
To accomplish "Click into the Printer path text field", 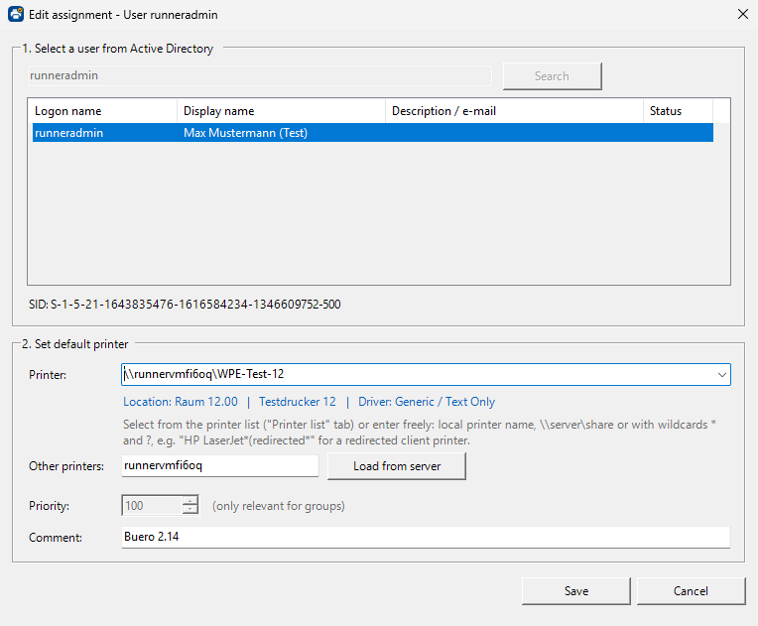I will click(417, 375).
